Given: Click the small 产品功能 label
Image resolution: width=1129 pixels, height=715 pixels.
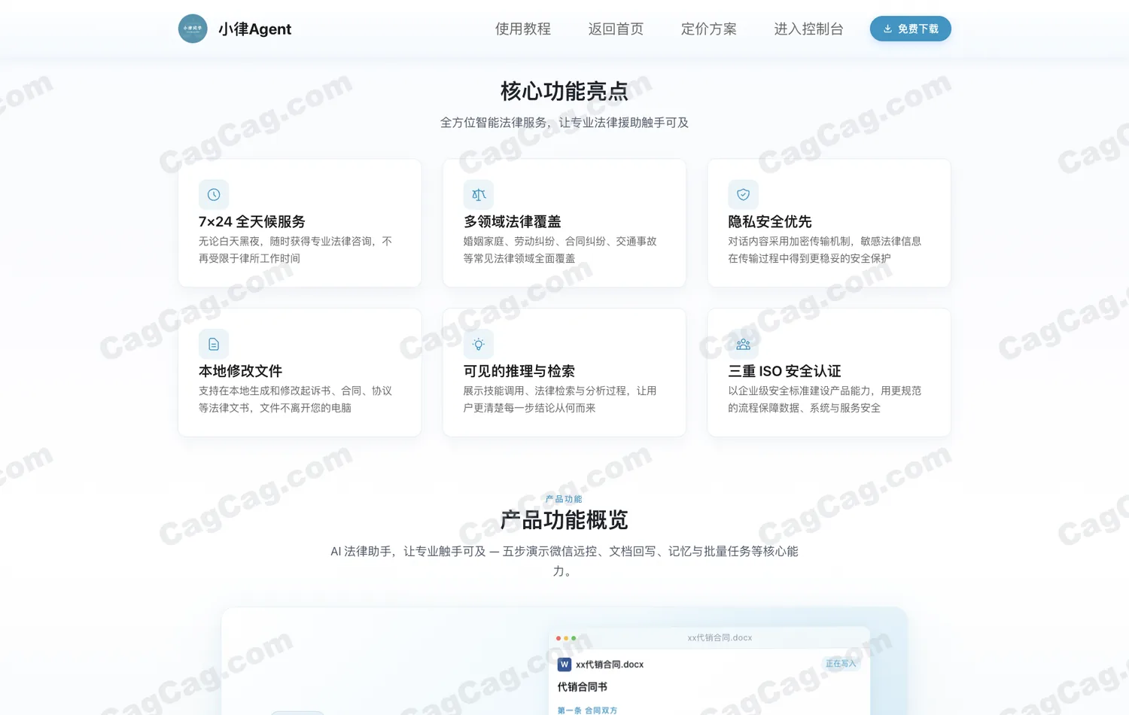Looking at the screenshot, I should point(564,499).
